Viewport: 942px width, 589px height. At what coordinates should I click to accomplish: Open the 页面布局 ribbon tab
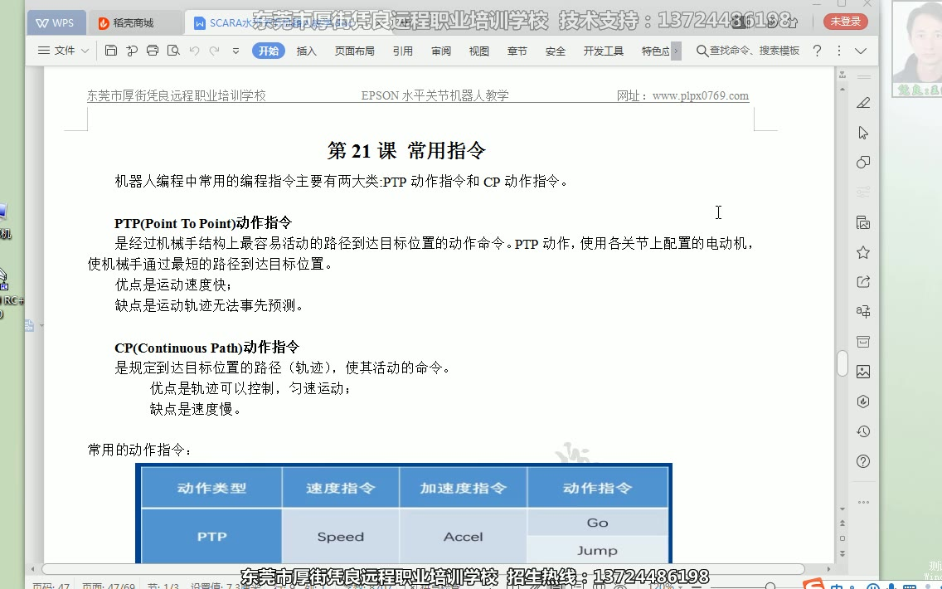[x=354, y=51]
